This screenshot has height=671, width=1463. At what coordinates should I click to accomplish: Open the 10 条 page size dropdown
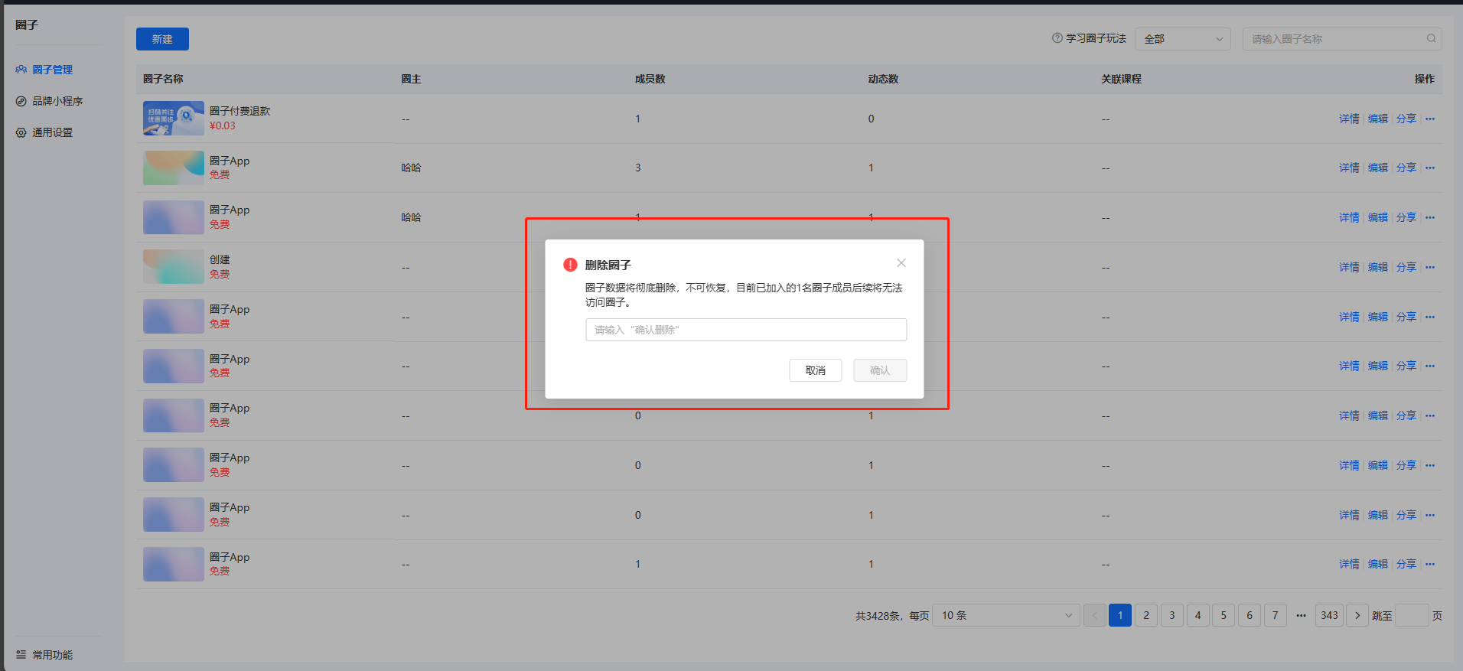click(x=1006, y=615)
